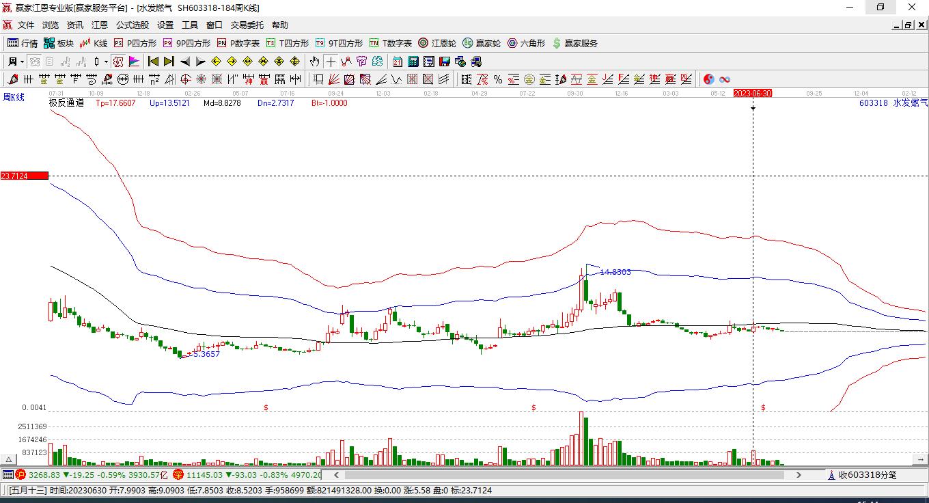Viewport: 929px width, 503px height.
Task: Open the T四方形 tool
Action: pyautogui.click(x=288, y=43)
